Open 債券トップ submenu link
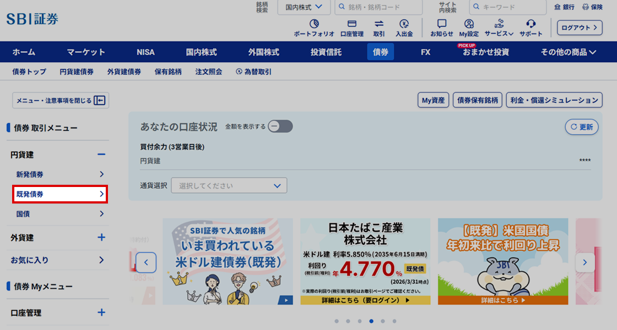 click(x=29, y=71)
